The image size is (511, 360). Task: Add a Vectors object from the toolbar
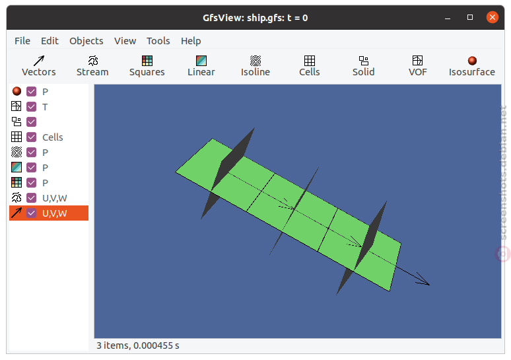point(39,66)
